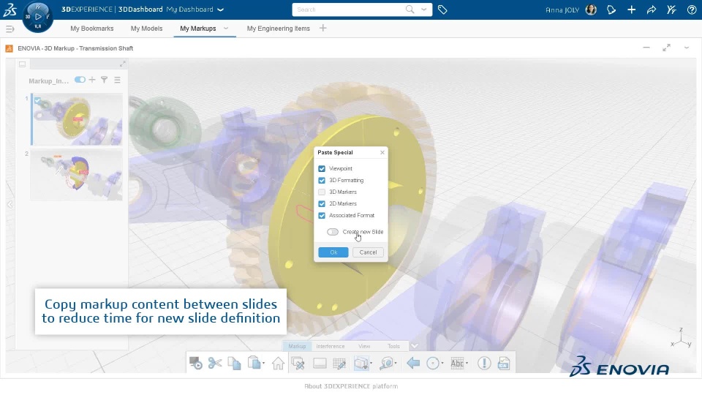Image resolution: width=702 pixels, height=395 pixels.
Task: Uncheck the 2D Markers checkbox
Action: [322, 204]
